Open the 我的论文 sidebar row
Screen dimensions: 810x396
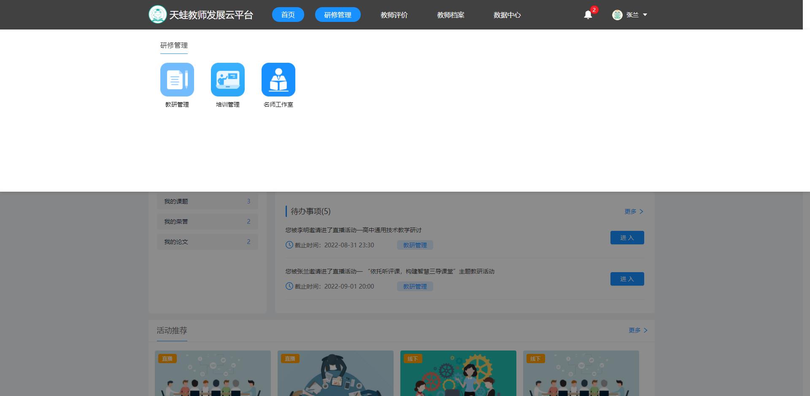pyautogui.click(x=208, y=242)
